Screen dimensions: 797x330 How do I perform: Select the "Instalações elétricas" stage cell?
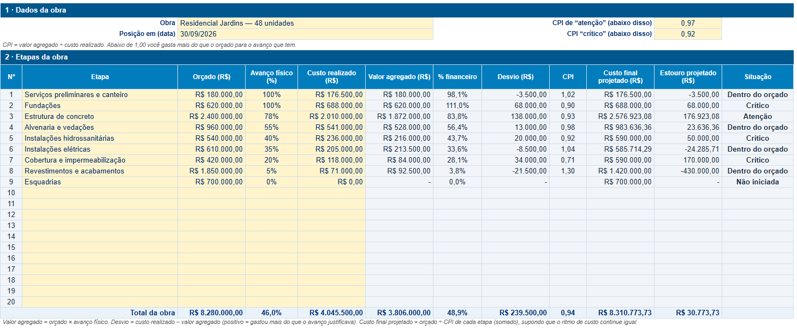(x=100, y=149)
